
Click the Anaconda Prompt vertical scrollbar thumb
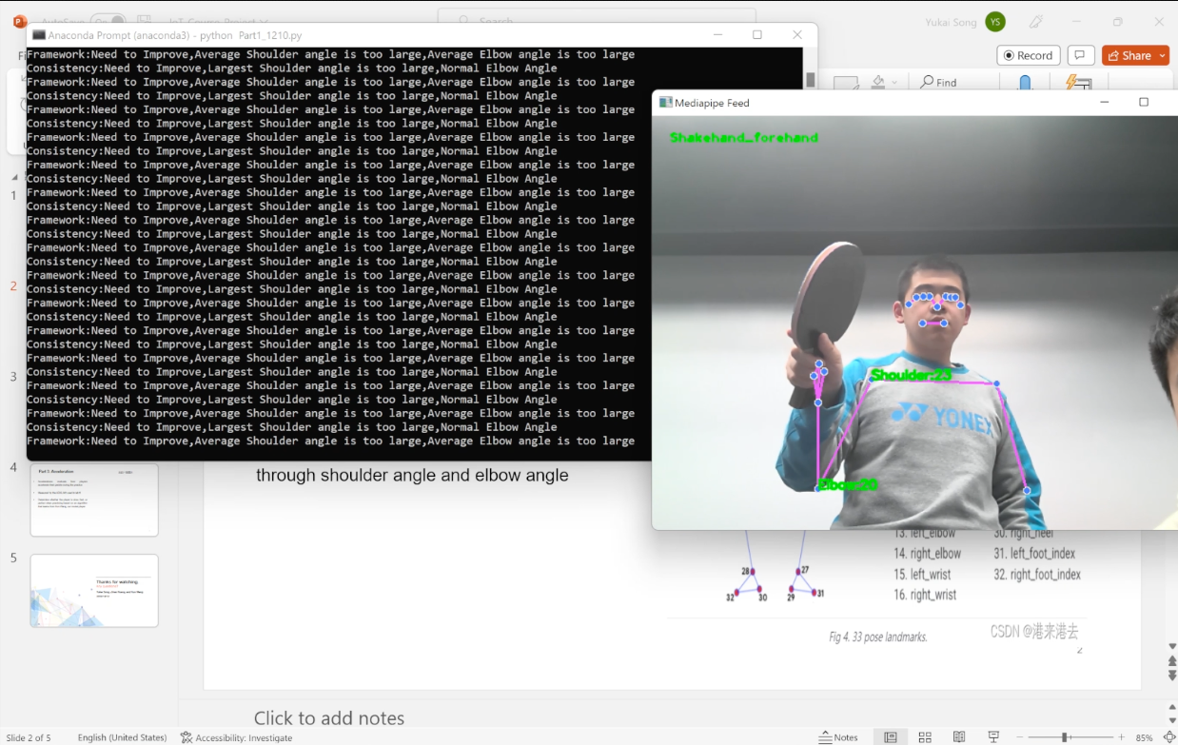(x=811, y=79)
